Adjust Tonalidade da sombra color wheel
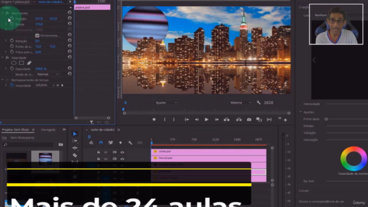368x207 pixels. tap(354, 159)
